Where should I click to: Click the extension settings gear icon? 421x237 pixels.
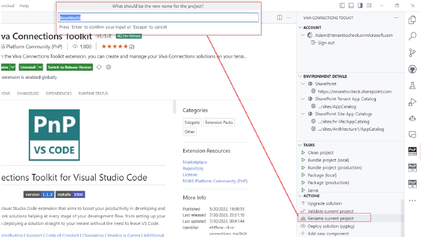108,67
